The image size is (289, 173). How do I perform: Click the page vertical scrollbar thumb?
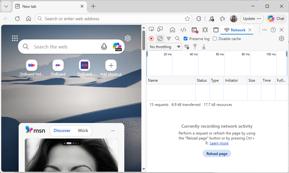[144, 40]
